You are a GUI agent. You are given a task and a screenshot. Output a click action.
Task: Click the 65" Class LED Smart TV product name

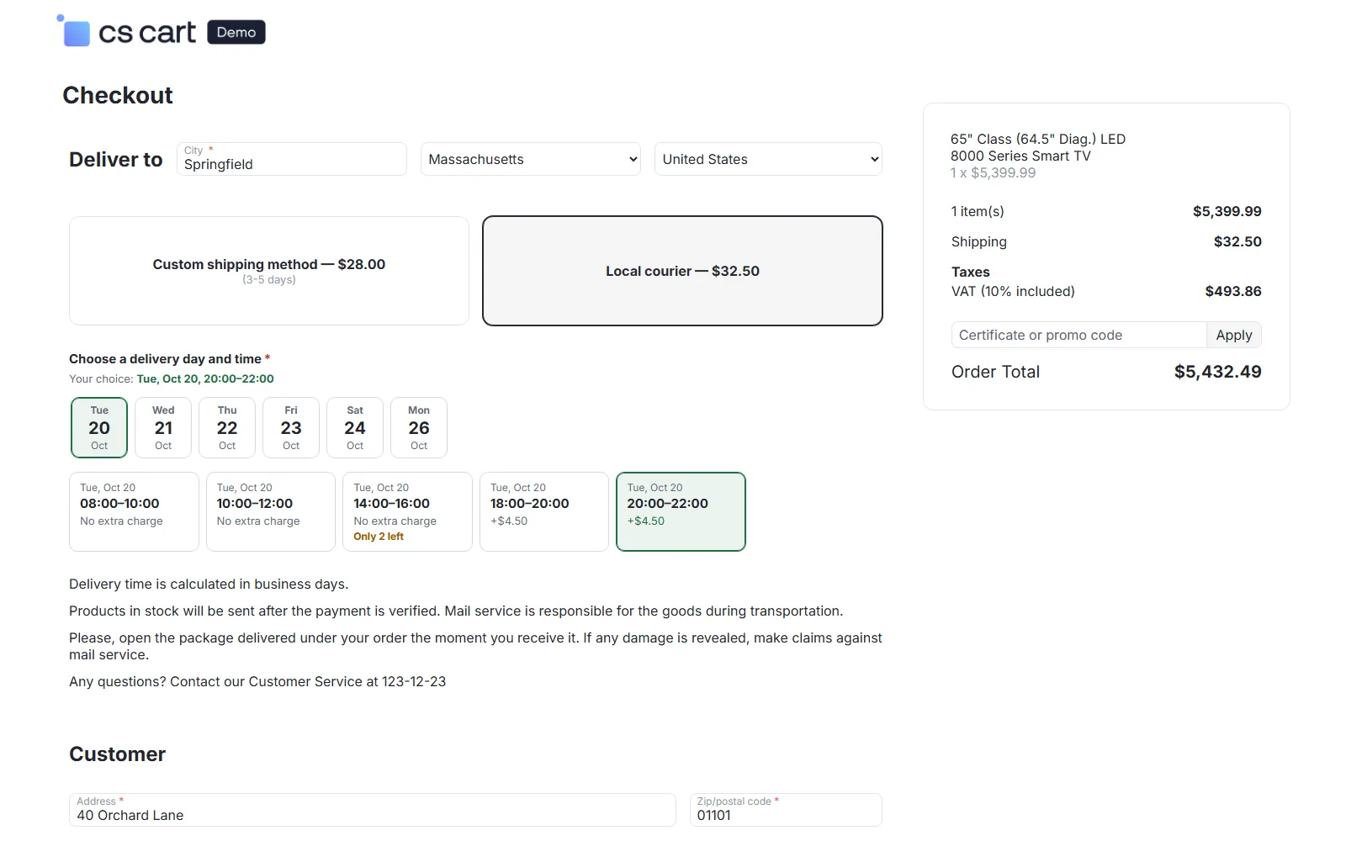(1038, 147)
